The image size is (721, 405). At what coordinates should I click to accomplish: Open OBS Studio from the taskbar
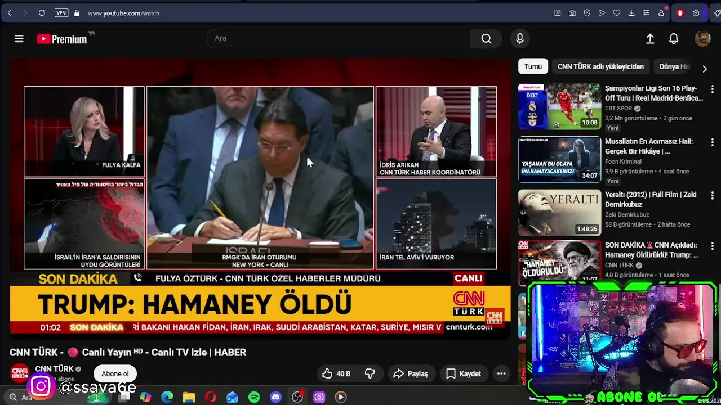[297, 397]
